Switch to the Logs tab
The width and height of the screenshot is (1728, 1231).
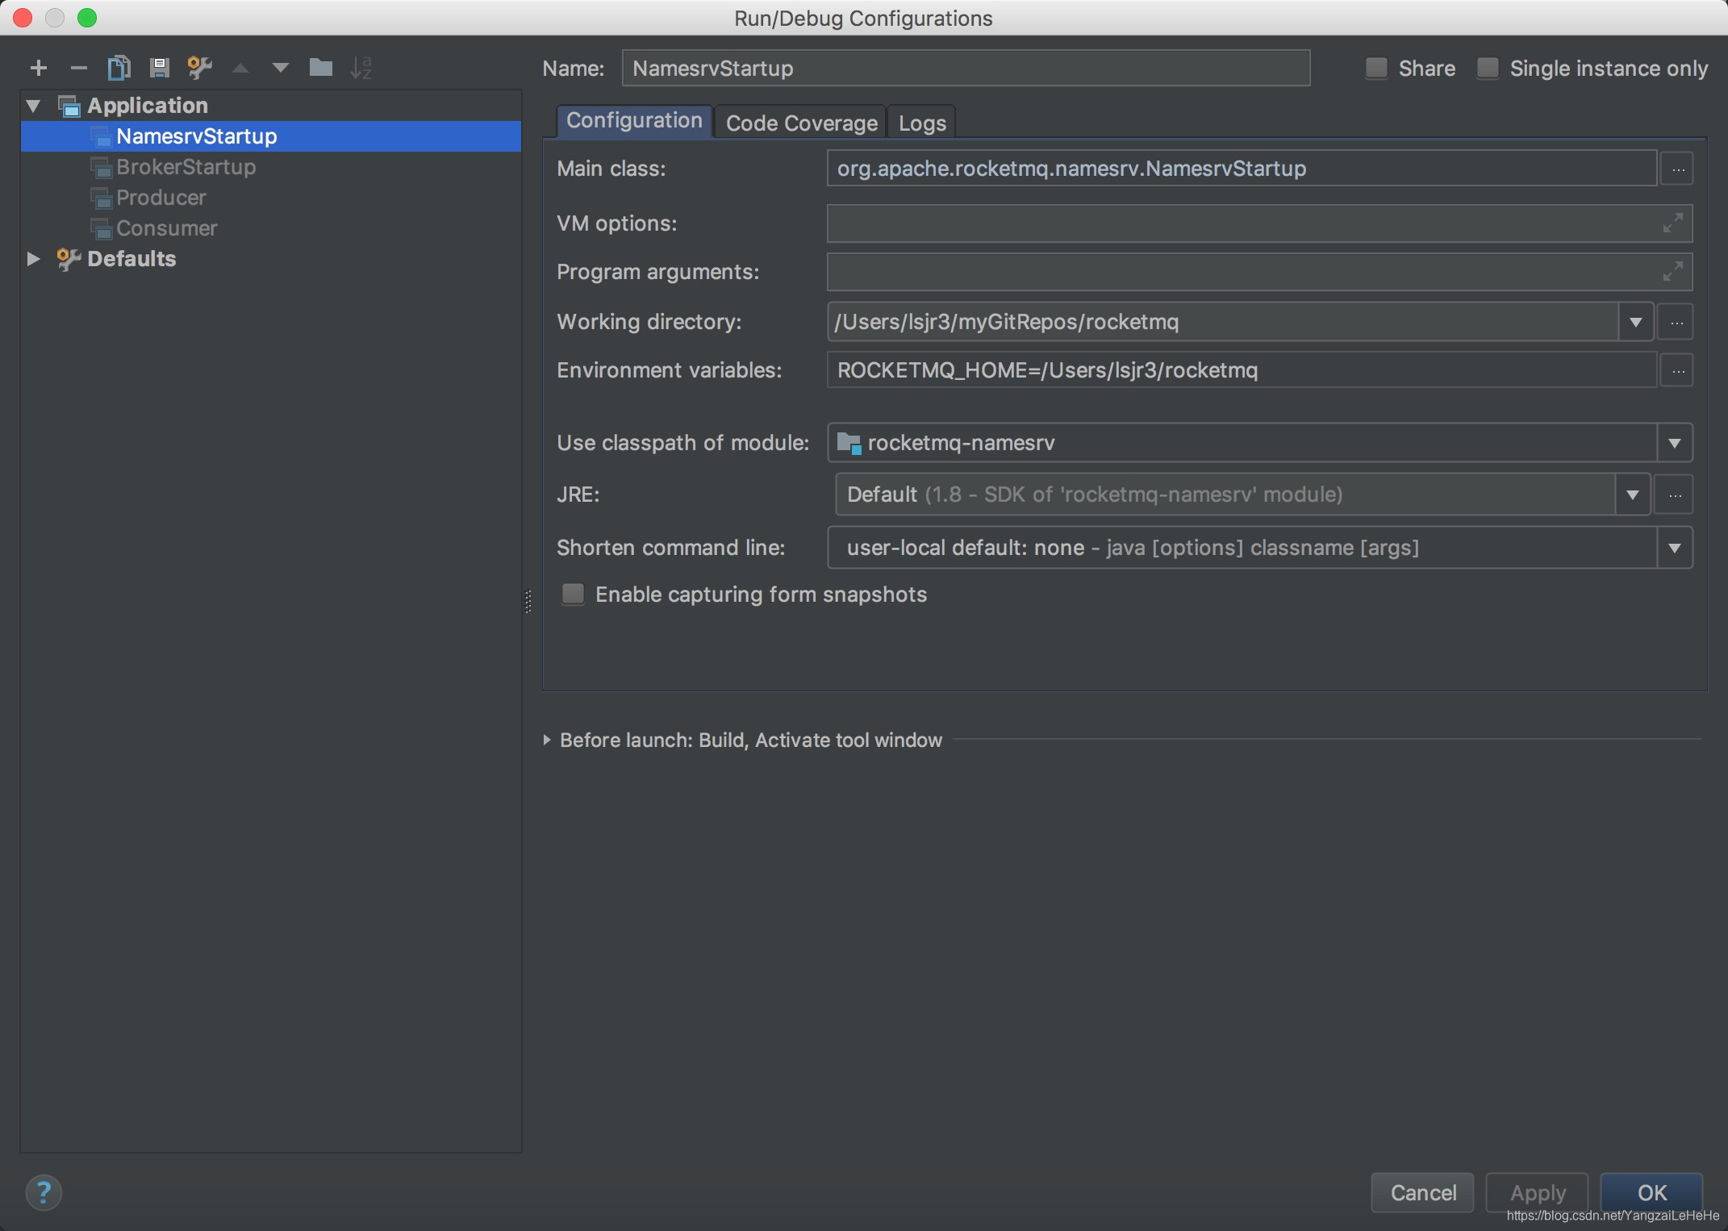[x=922, y=123]
